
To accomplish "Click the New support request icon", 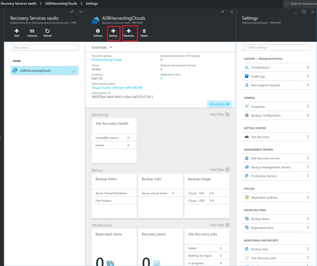I will 247,85.
